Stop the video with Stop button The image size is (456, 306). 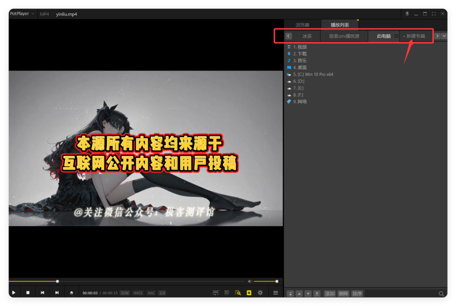point(28,292)
